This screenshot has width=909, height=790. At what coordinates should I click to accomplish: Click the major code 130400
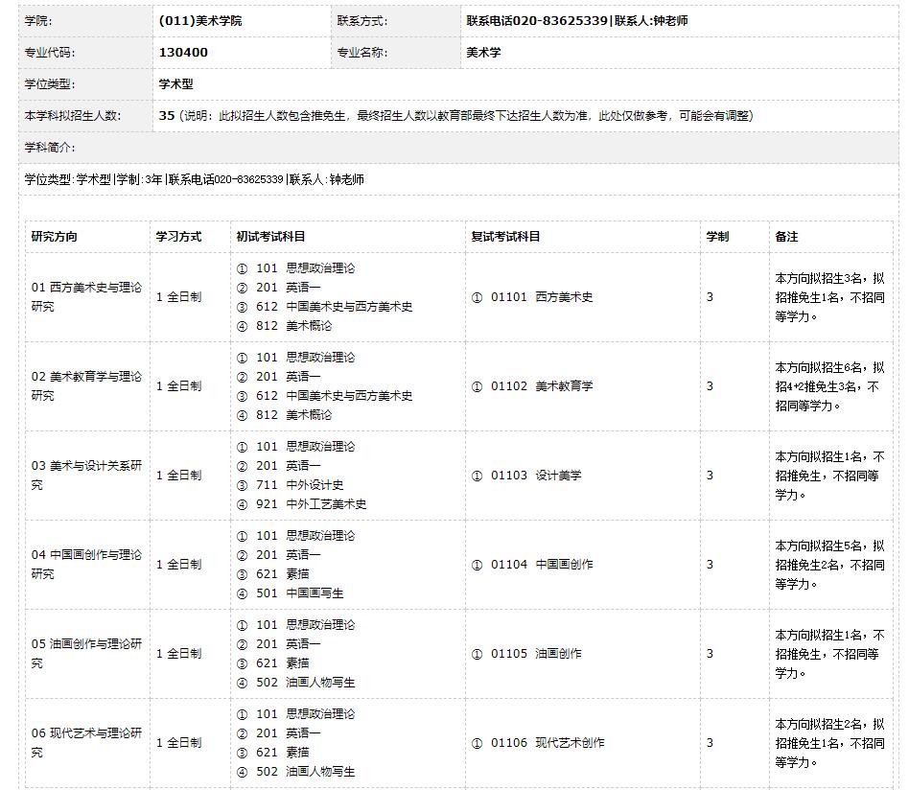click(183, 53)
